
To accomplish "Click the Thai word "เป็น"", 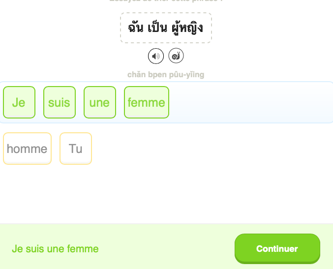I will coord(157,28).
